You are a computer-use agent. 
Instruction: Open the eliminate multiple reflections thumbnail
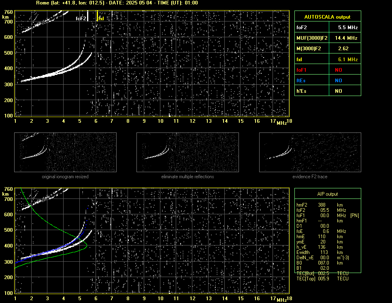tap(187, 152)
